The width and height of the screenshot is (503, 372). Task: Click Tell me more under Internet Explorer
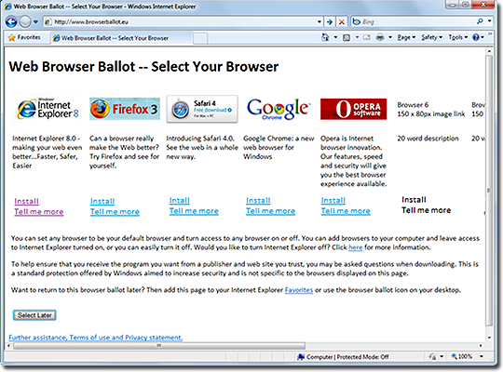click(39, 212)
